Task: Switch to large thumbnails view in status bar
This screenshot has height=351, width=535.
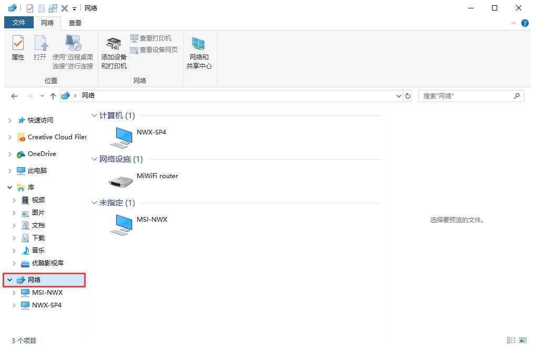Action: (x=522, y=340)
